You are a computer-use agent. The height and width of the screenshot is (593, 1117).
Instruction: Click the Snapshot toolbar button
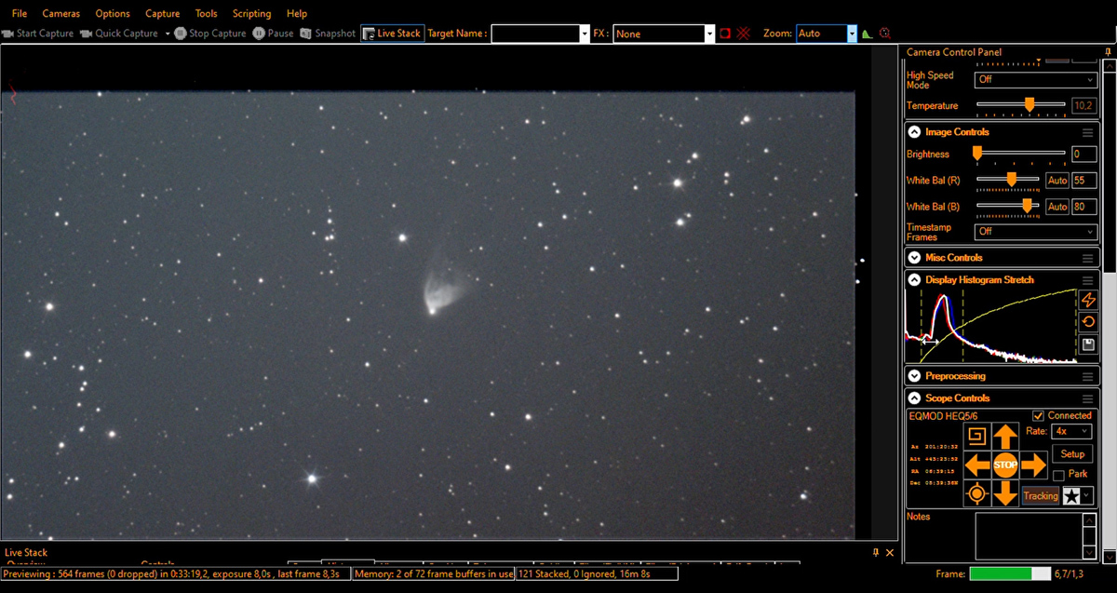328,34
